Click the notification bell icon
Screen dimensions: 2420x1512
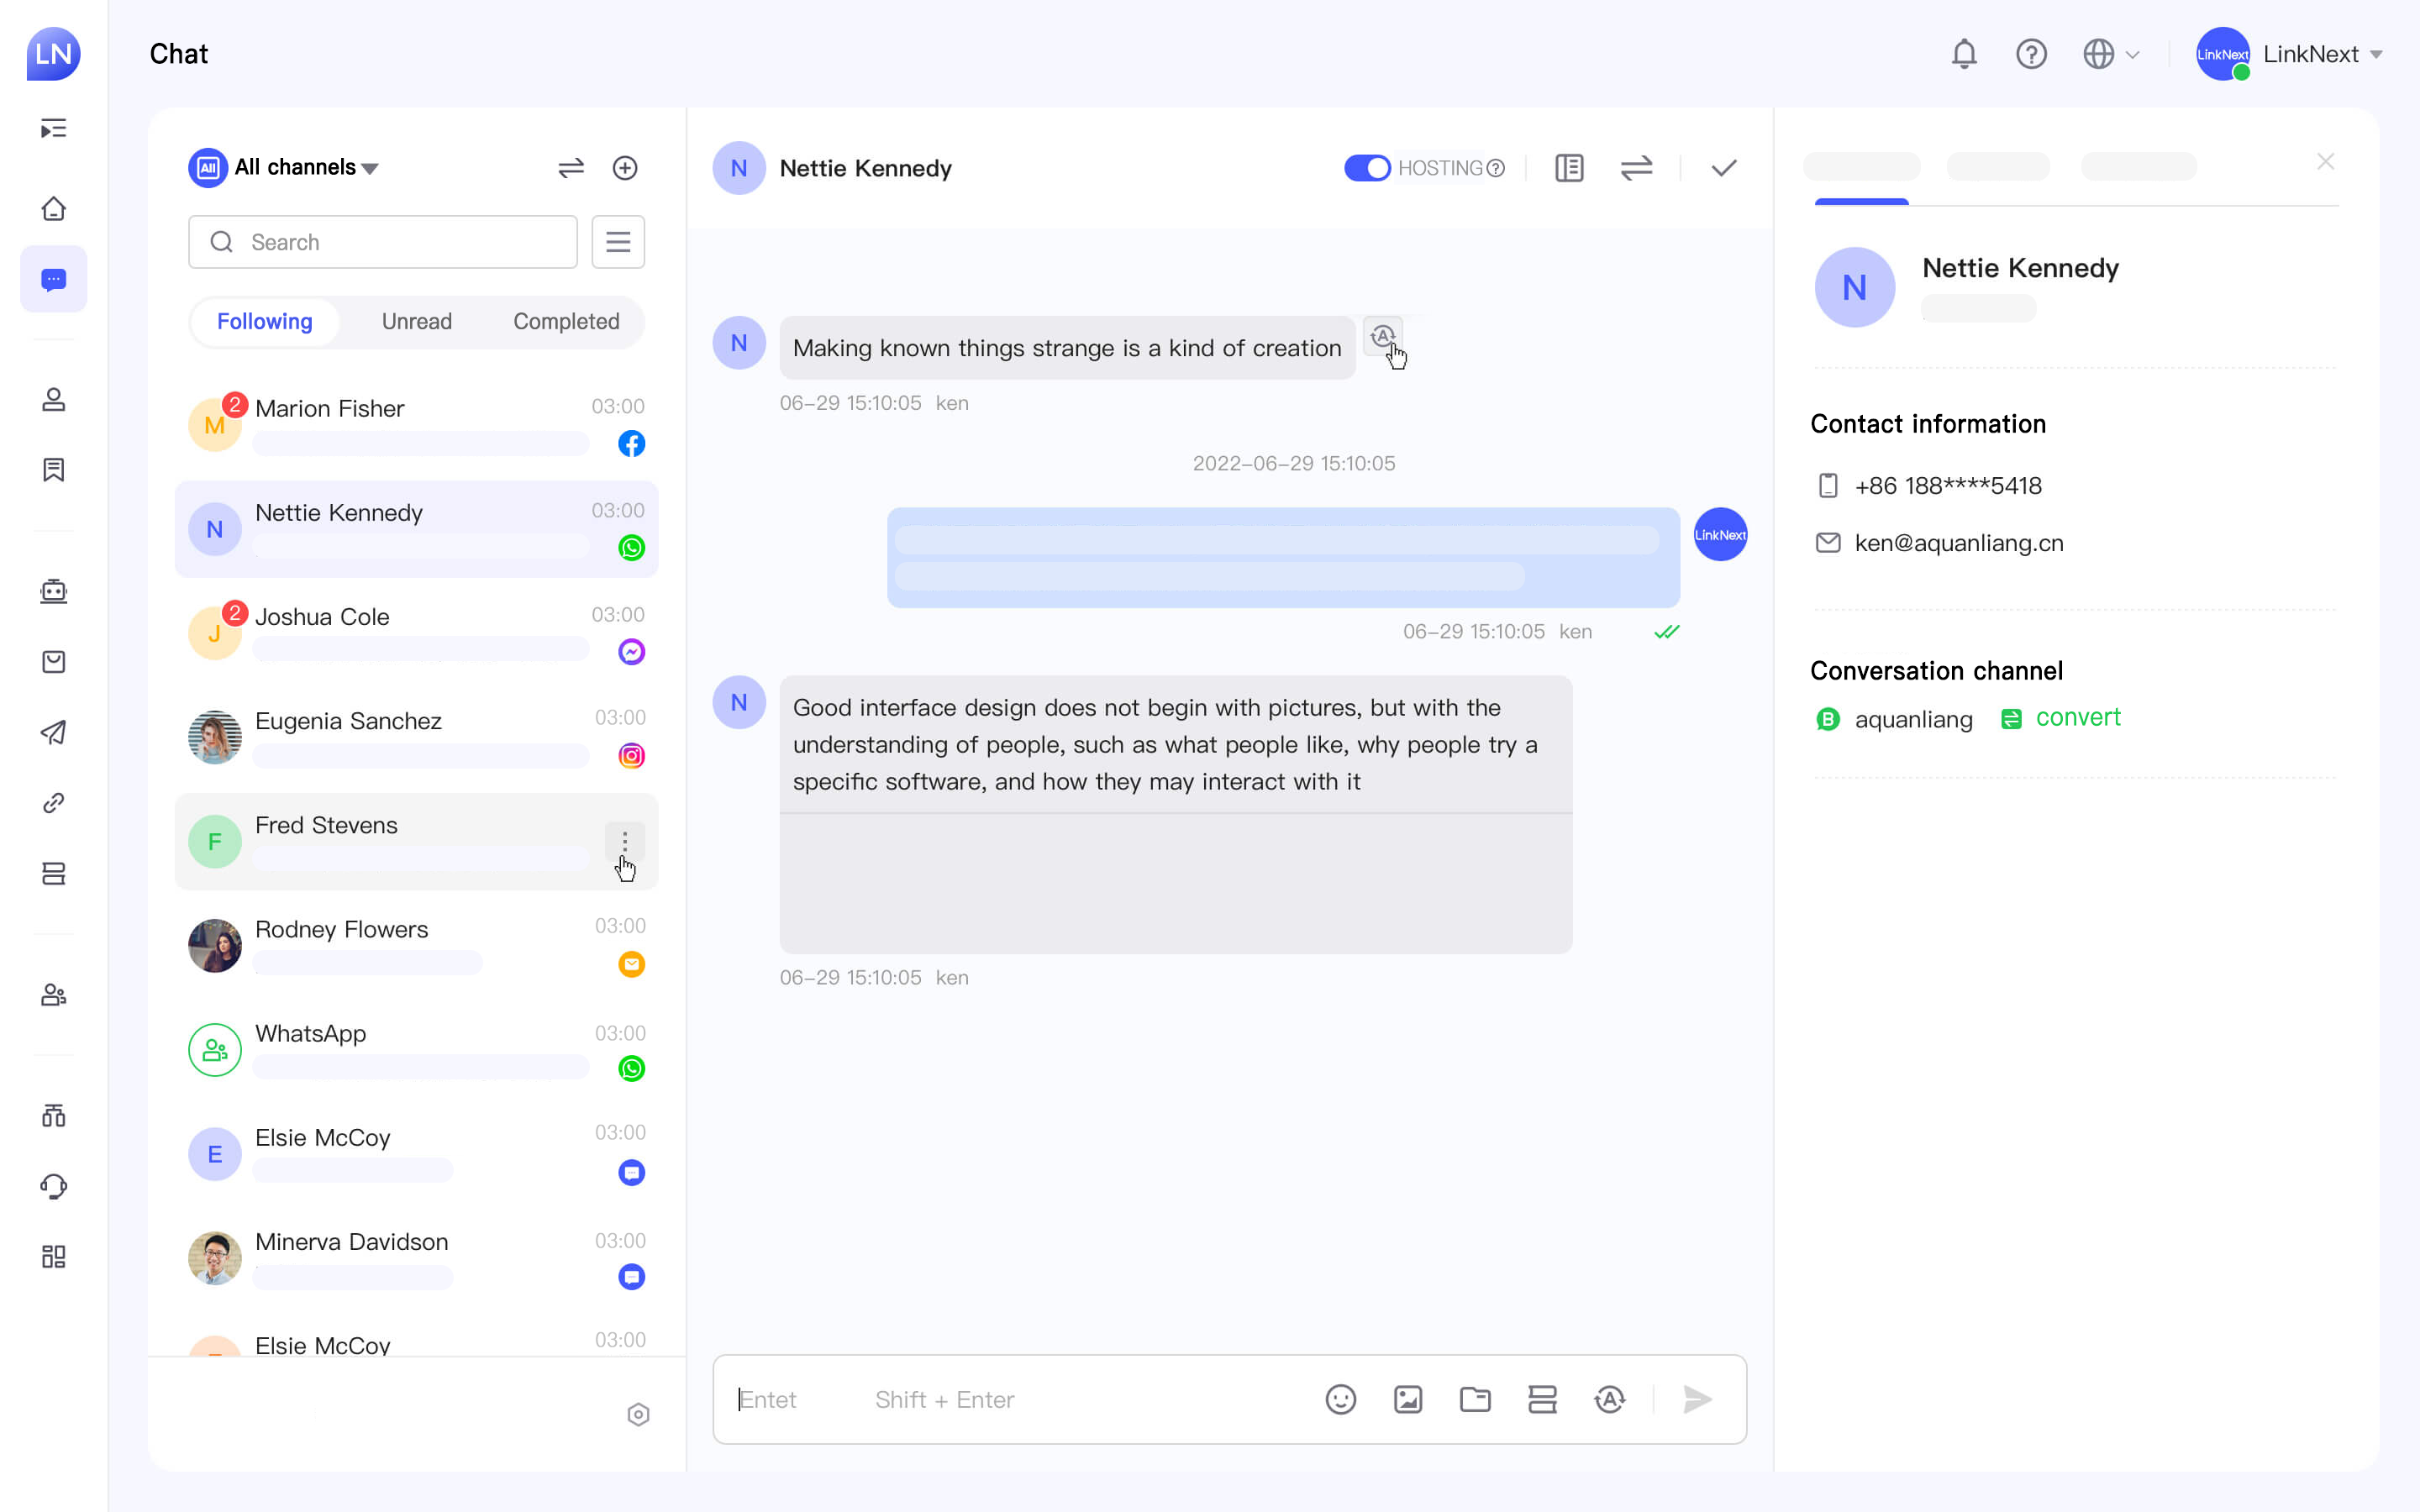click(x=1963, y=54)
